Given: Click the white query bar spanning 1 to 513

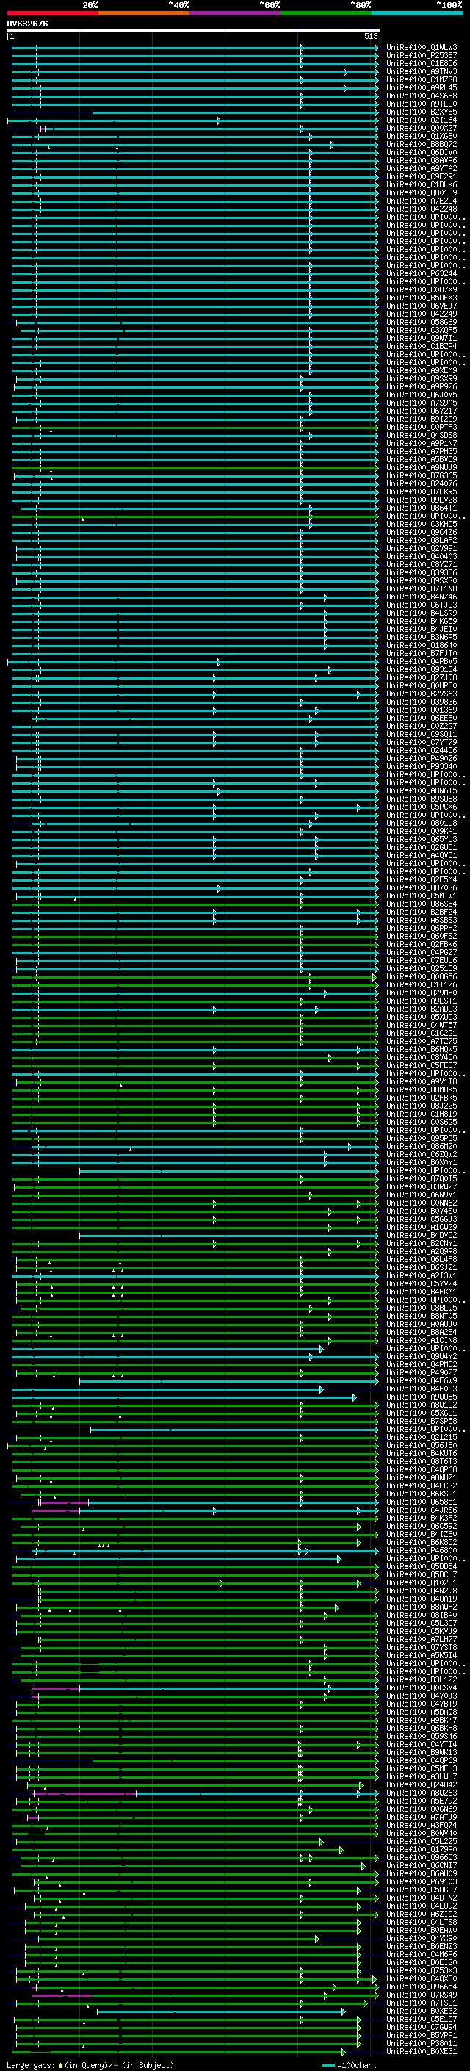Looking at the screenshot, I should [194, 29].
